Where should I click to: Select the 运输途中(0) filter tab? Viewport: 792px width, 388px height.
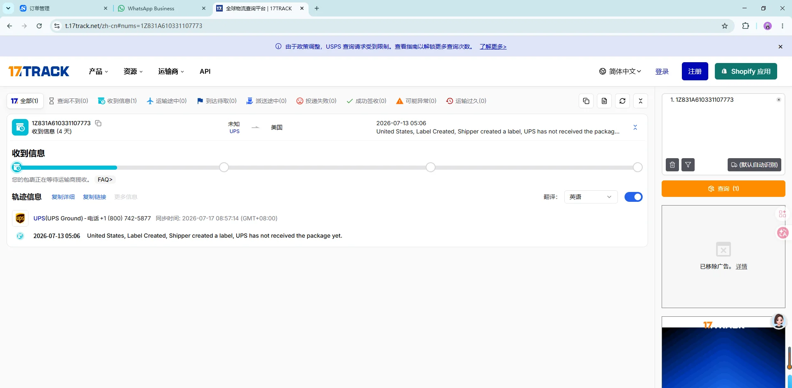[x=167, y=101]
